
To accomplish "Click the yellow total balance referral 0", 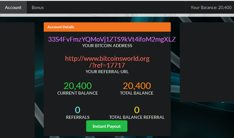I will pyautogui.click(x=137, y=110).
